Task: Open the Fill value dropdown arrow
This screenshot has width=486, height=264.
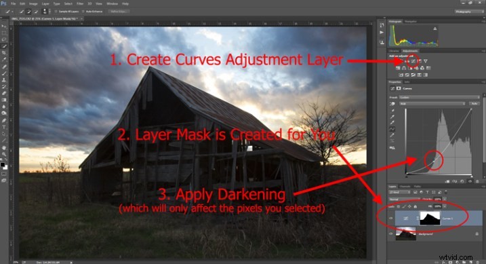Action: [445, 206]
